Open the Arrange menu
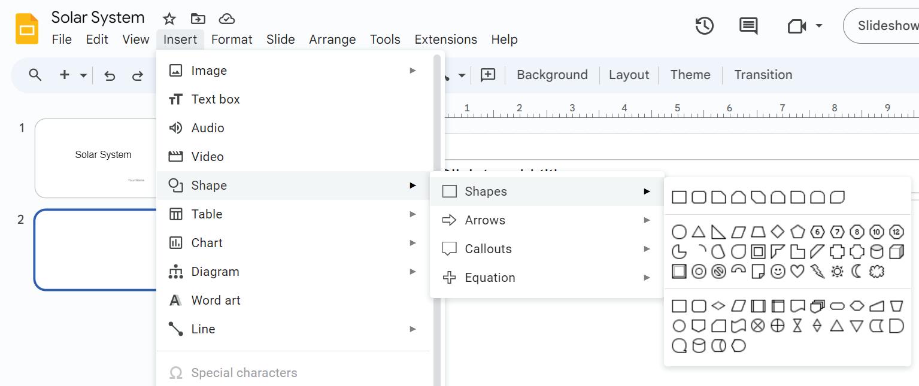 coord(332,39)
